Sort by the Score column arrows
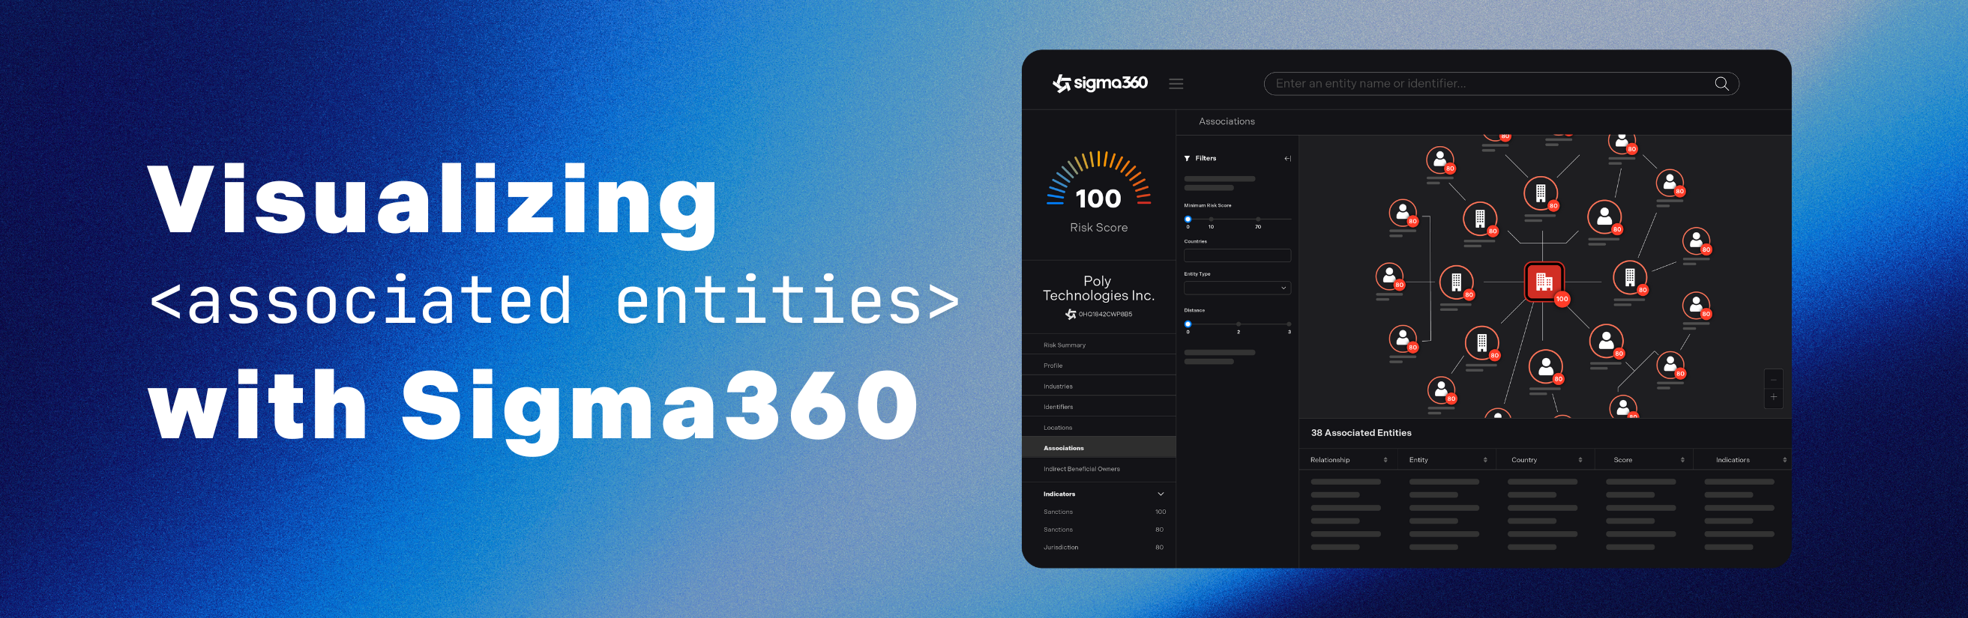1968x618 pixels. [x=1682, y=460]
